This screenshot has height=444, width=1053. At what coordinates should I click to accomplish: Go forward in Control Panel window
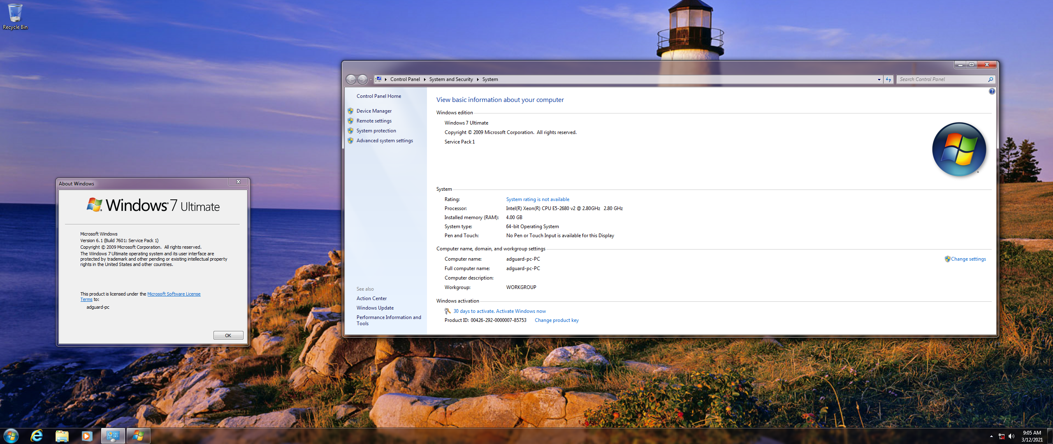(x=362, y=79)
